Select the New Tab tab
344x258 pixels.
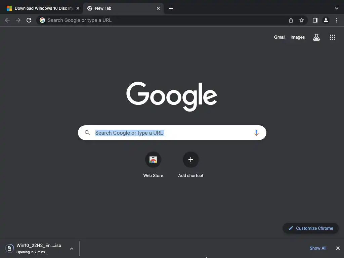coord(123,8)
